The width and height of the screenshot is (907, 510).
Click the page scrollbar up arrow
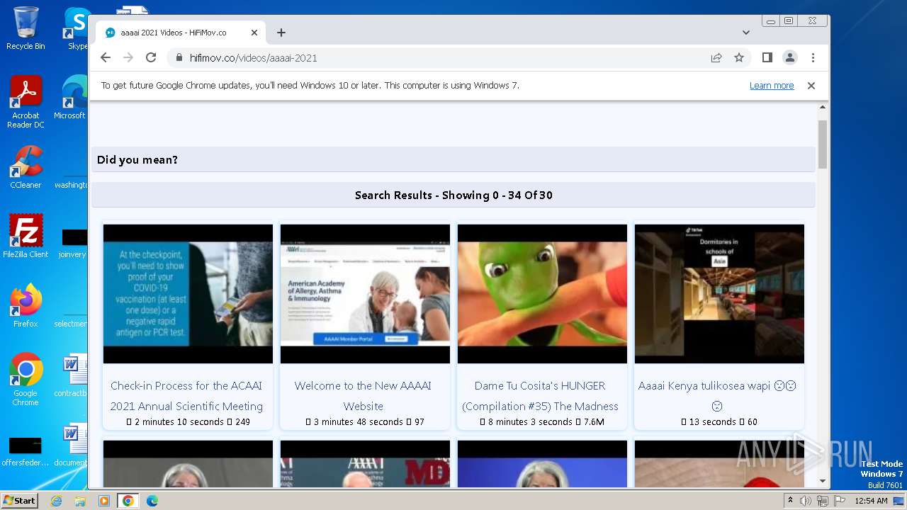(823, 107)
